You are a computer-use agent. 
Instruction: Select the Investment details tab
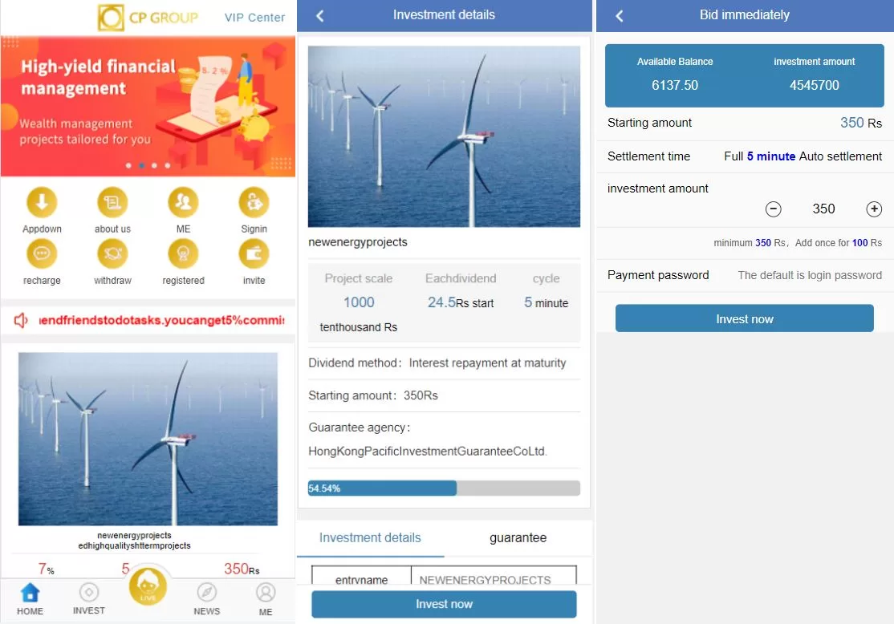pos(370,538)
